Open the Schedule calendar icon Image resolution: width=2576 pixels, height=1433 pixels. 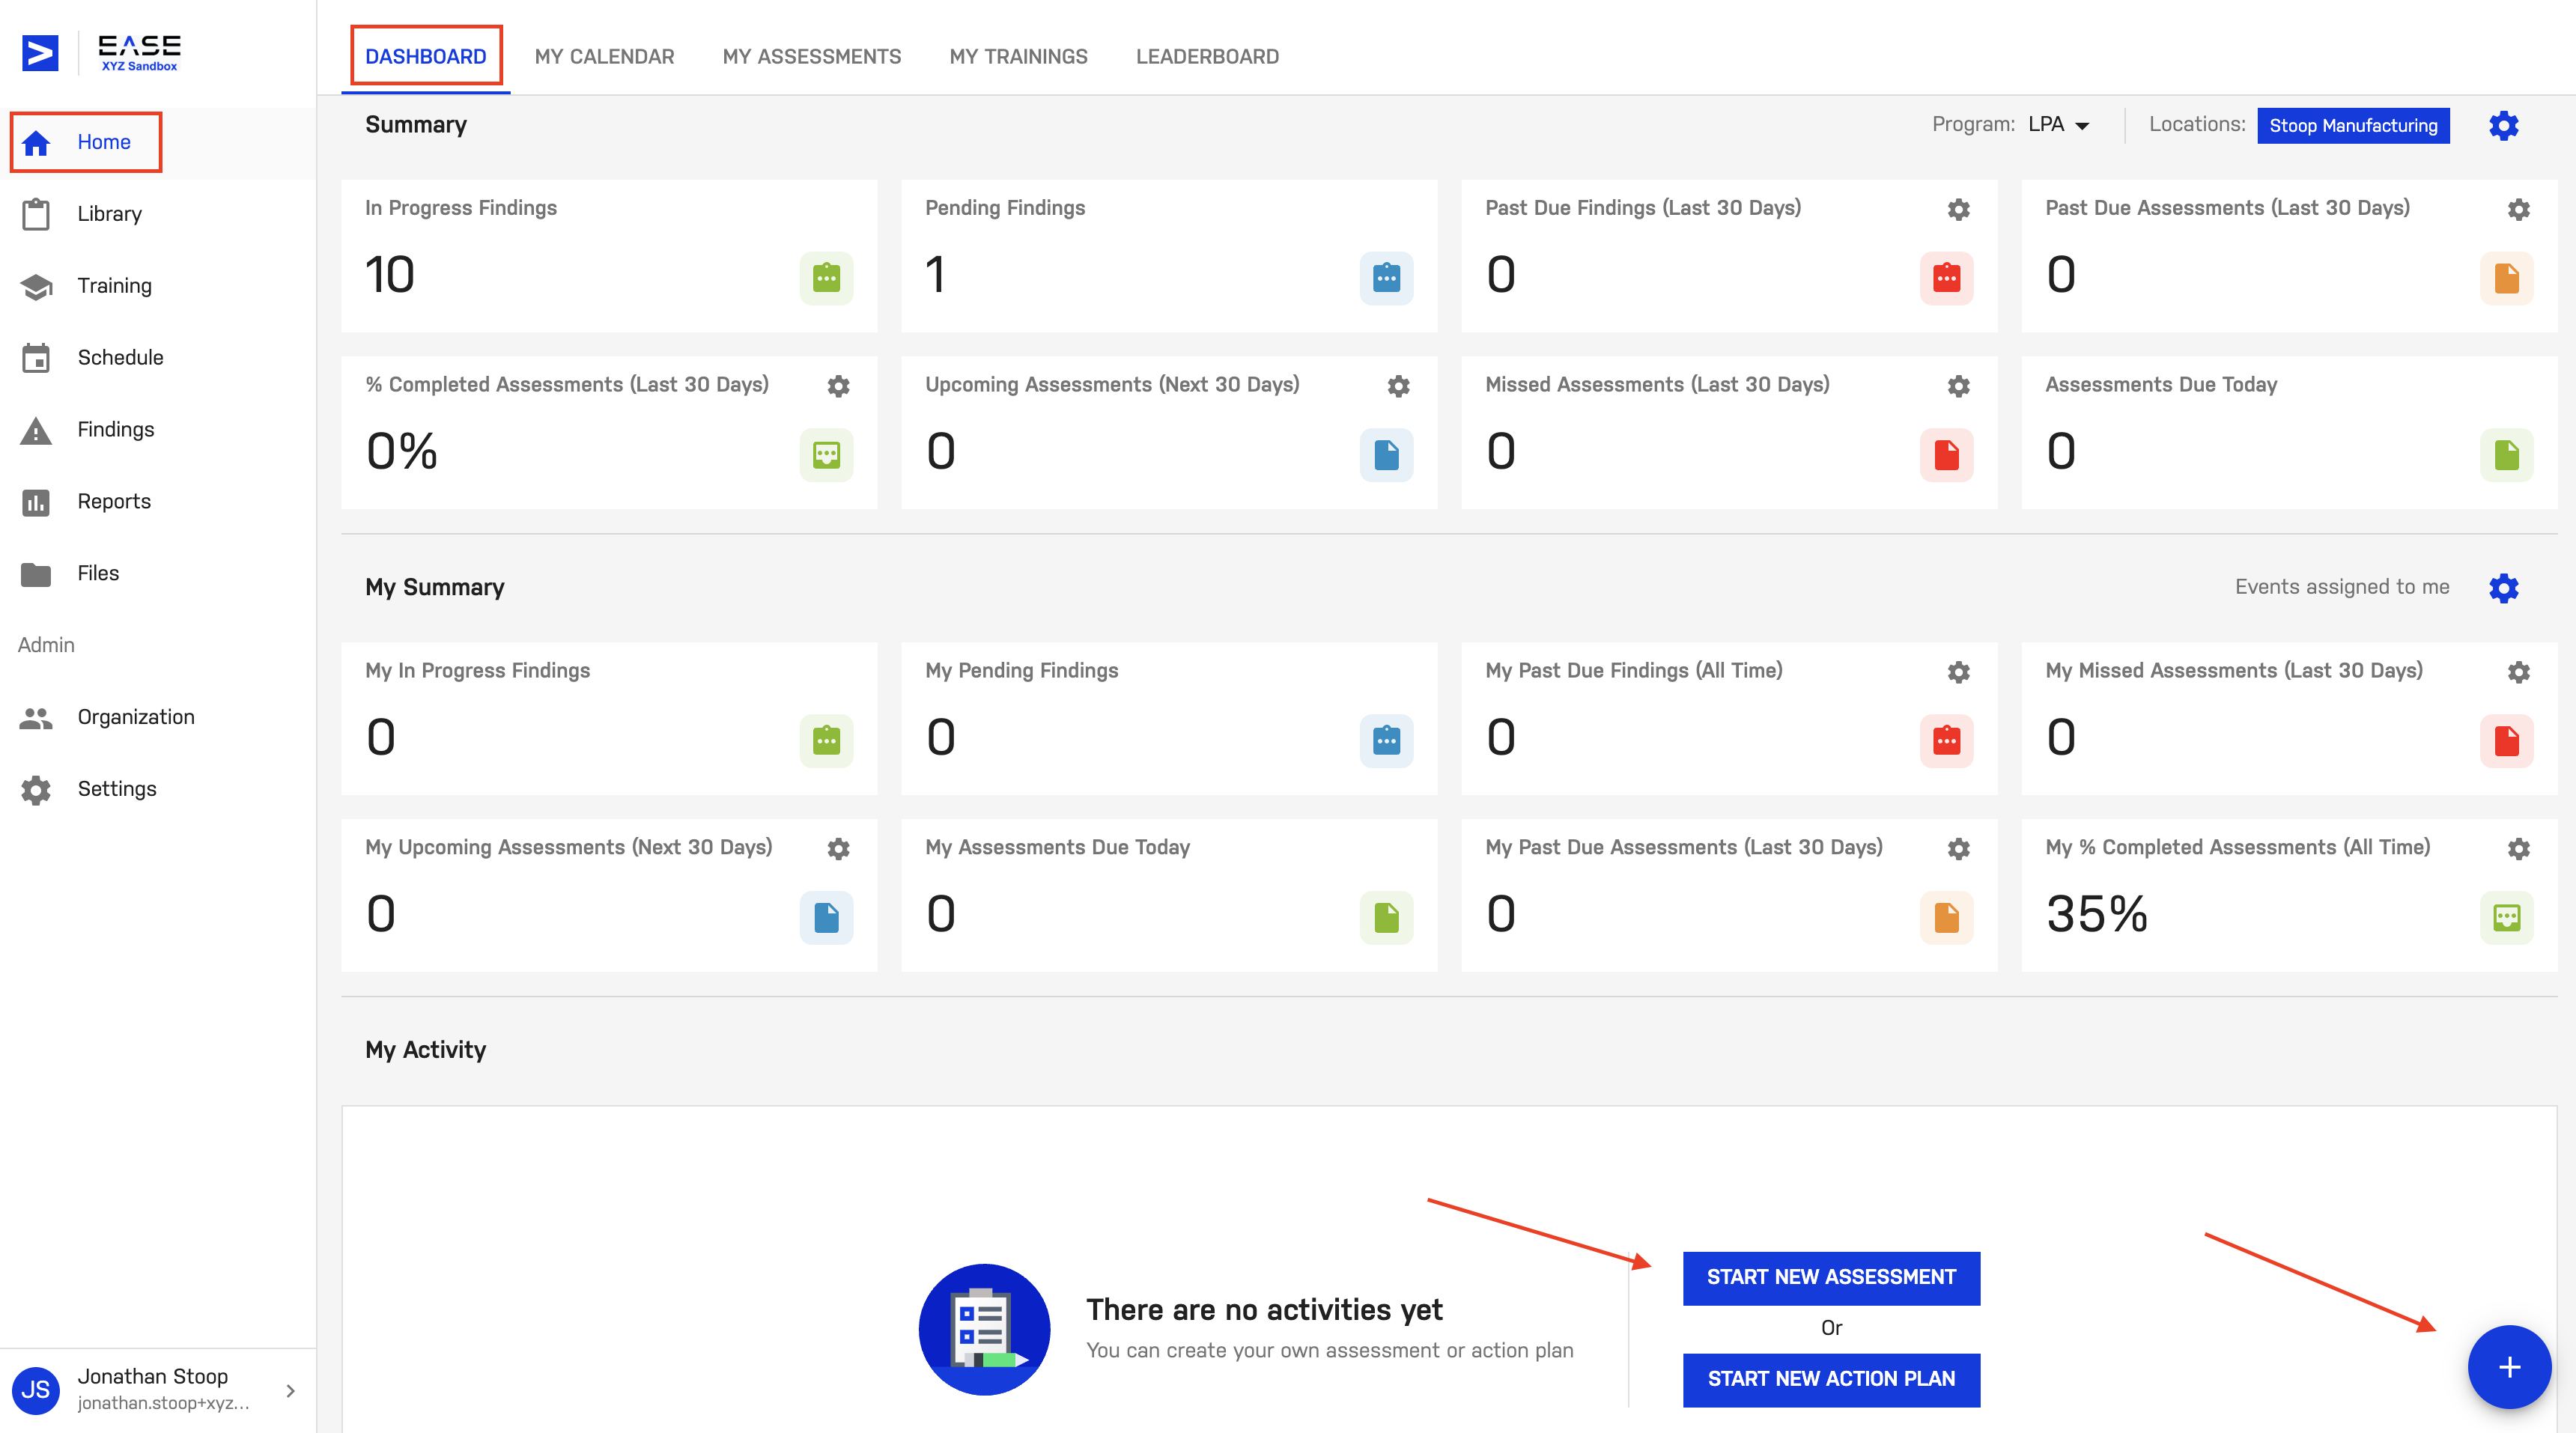pyautogui.click(x=36, y=357)
